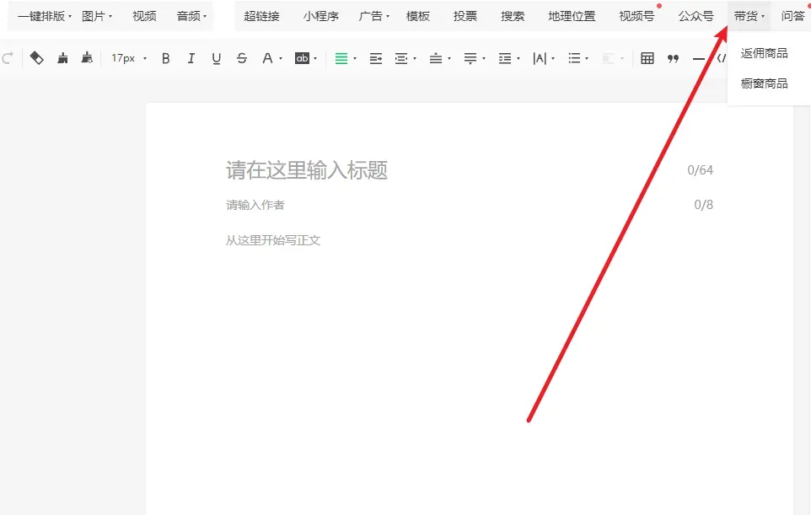Screen dimensions: 811x515
Task: Expand the letter spacing dropdown arrow
Action: (553, 58)
